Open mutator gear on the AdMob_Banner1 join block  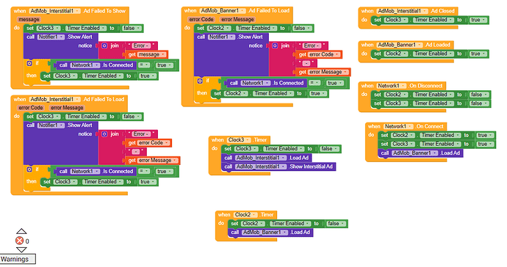pos(275,46)
